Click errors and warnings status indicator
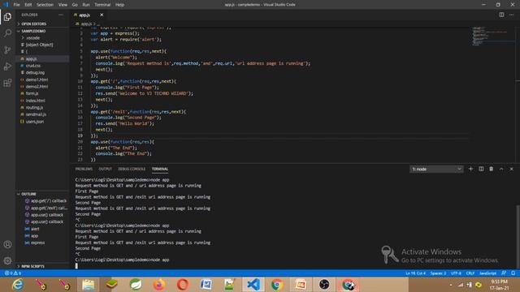 [x=13, y=273]
